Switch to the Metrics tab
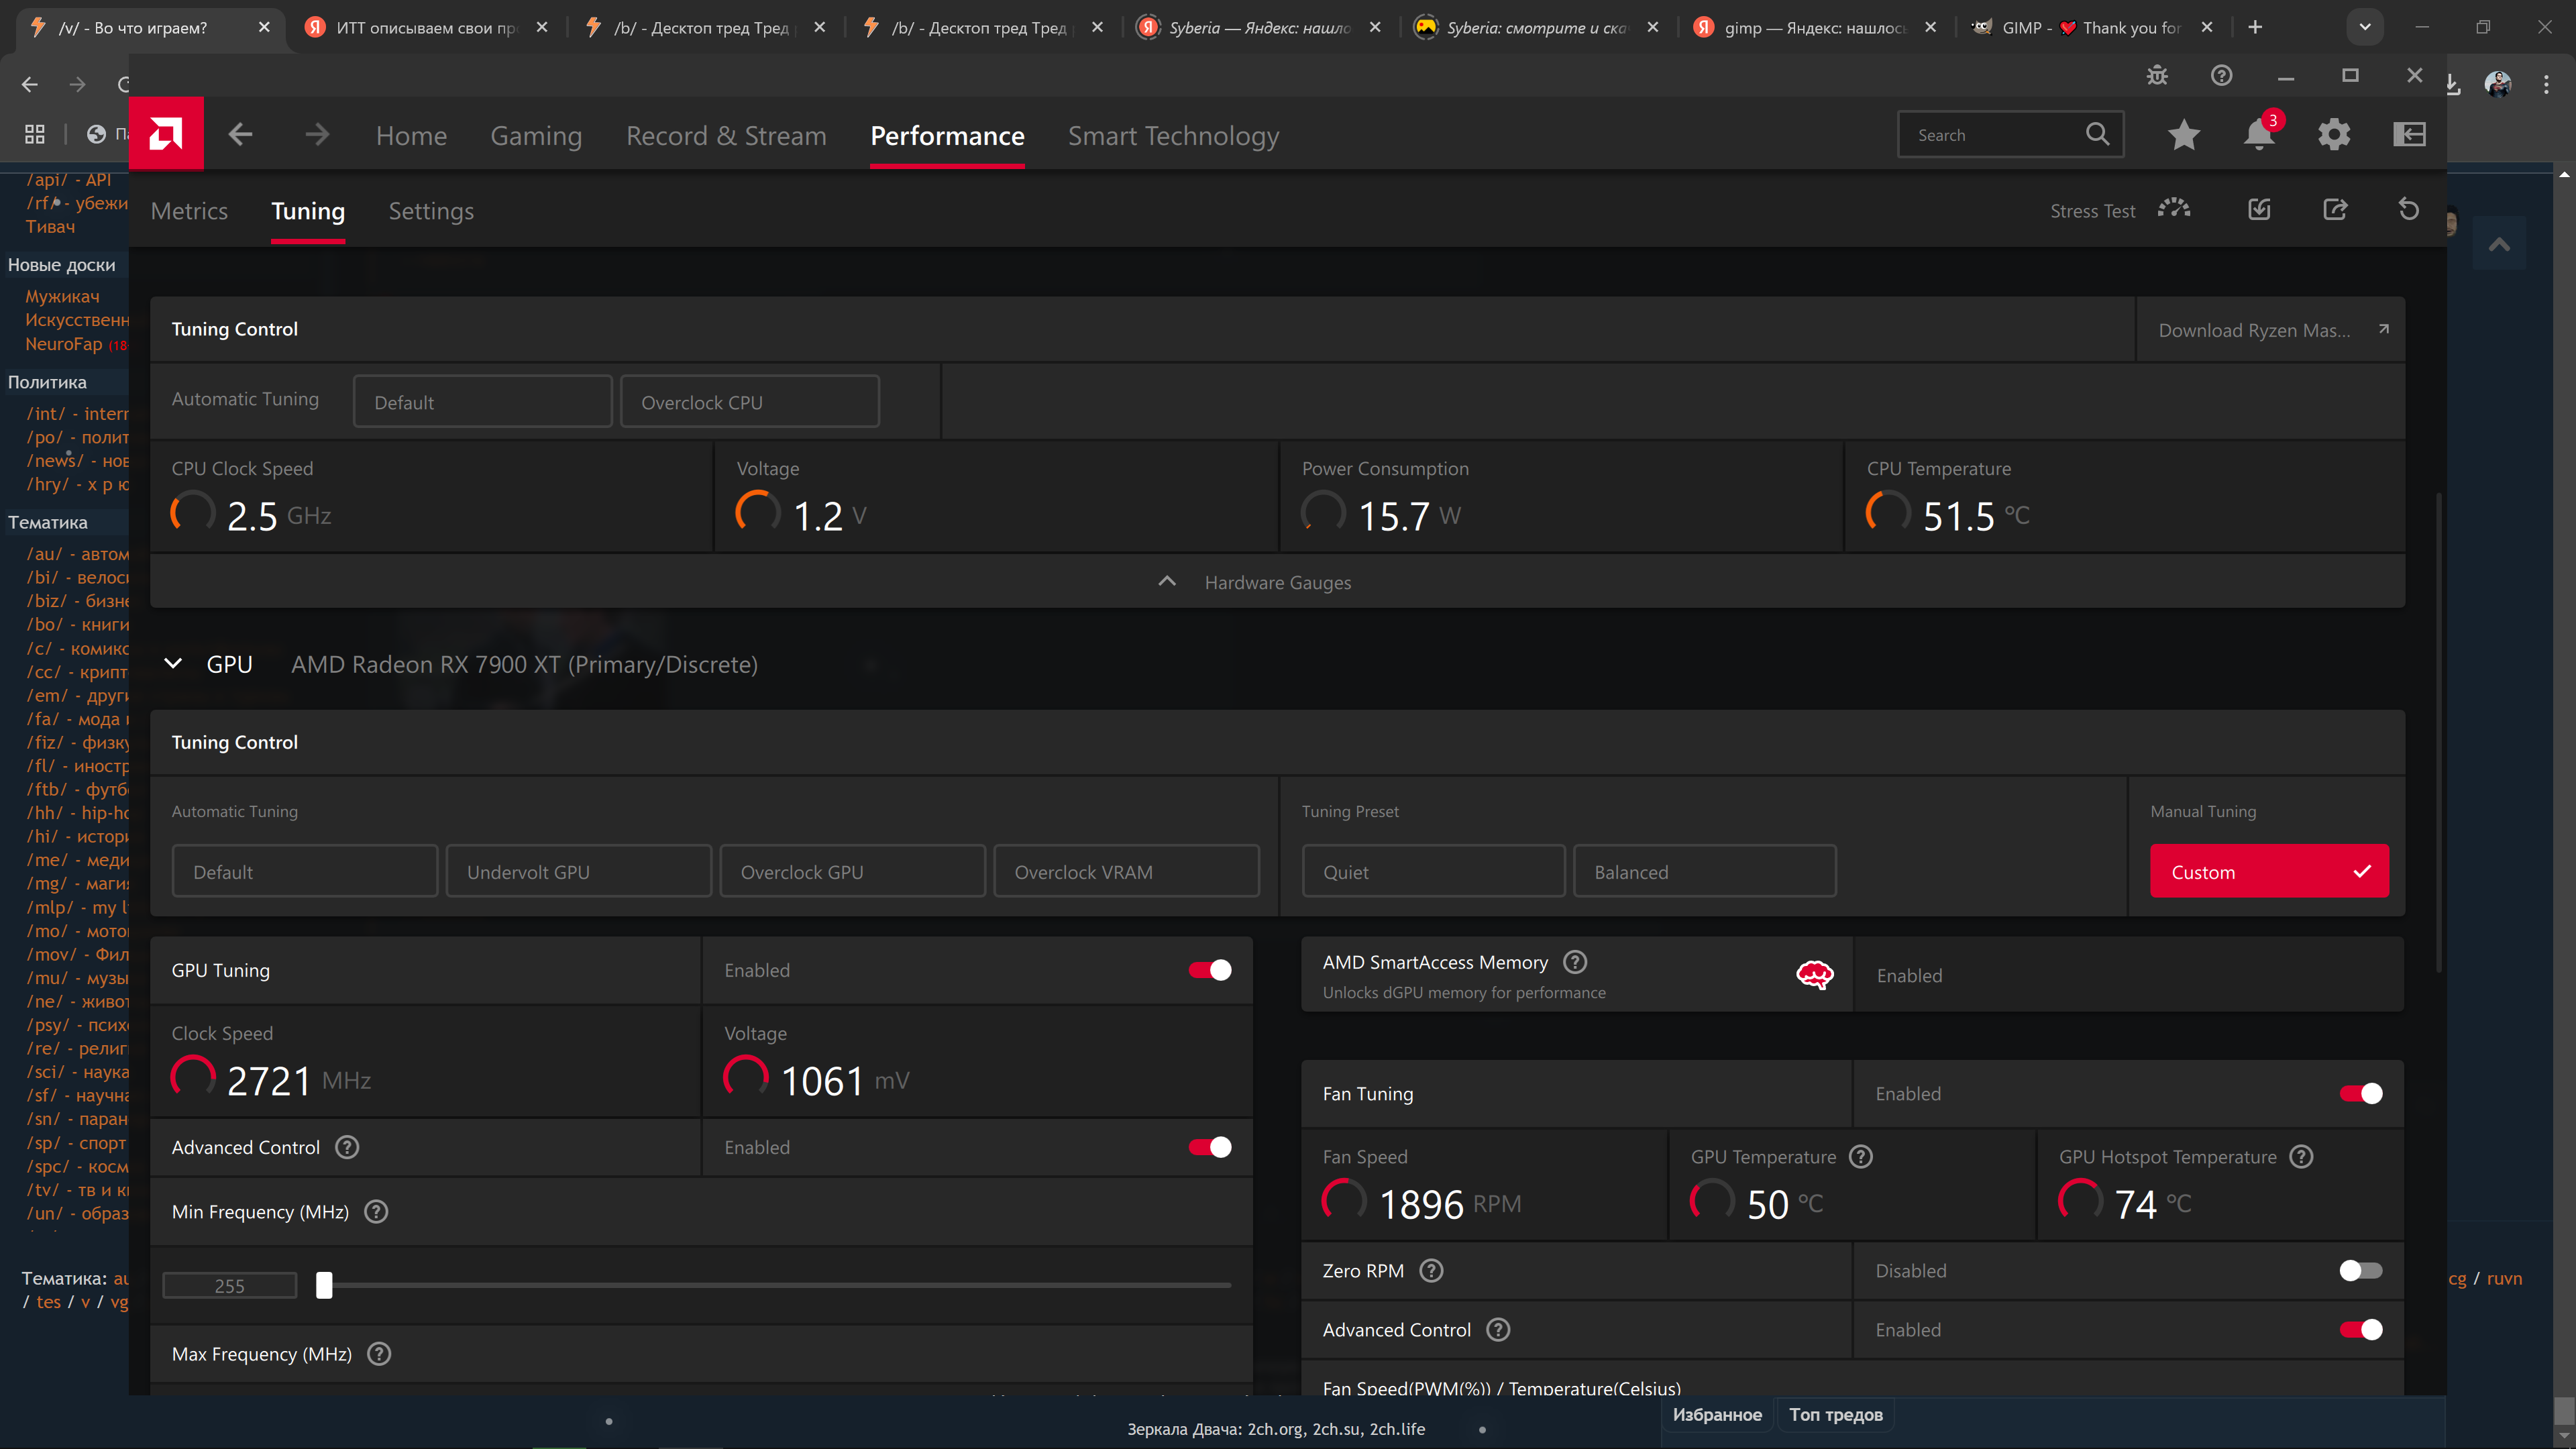 189,211
